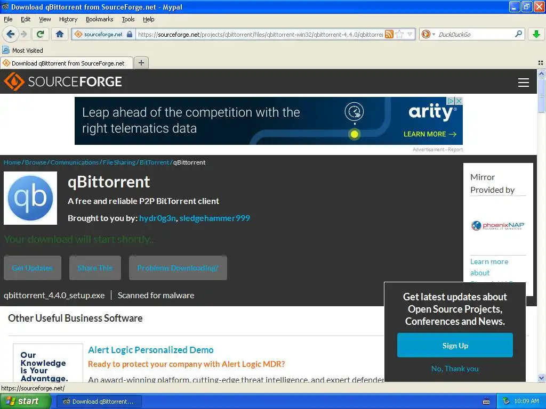Click the page scrollbar down arrow

pos(541,378)
